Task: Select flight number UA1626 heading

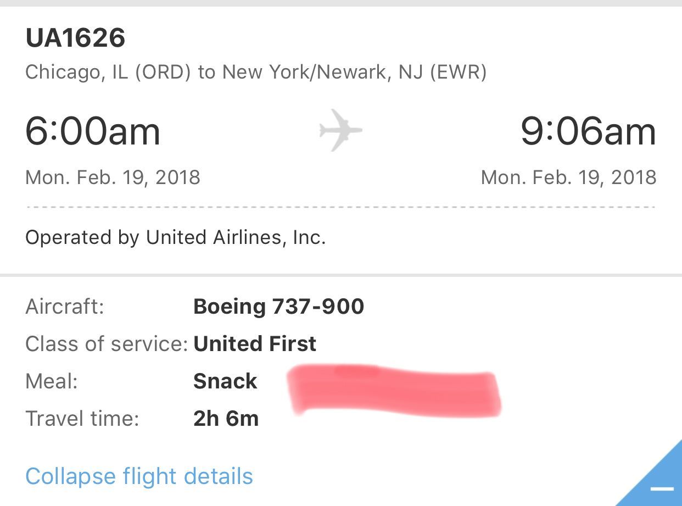Action: 75,38
